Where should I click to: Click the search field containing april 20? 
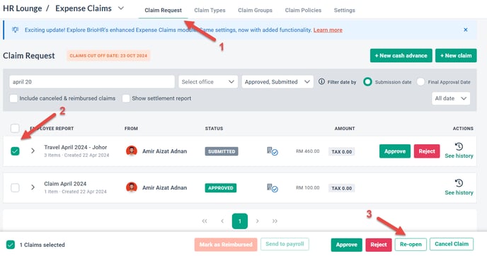coord(92,82)
